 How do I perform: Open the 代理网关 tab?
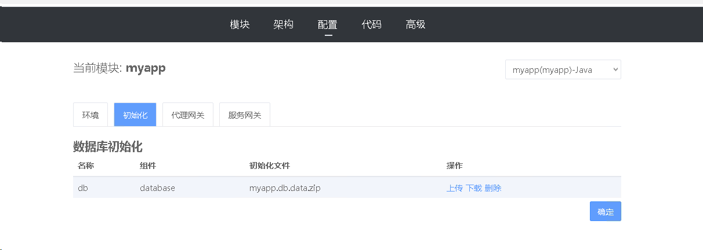click(188, 115)
